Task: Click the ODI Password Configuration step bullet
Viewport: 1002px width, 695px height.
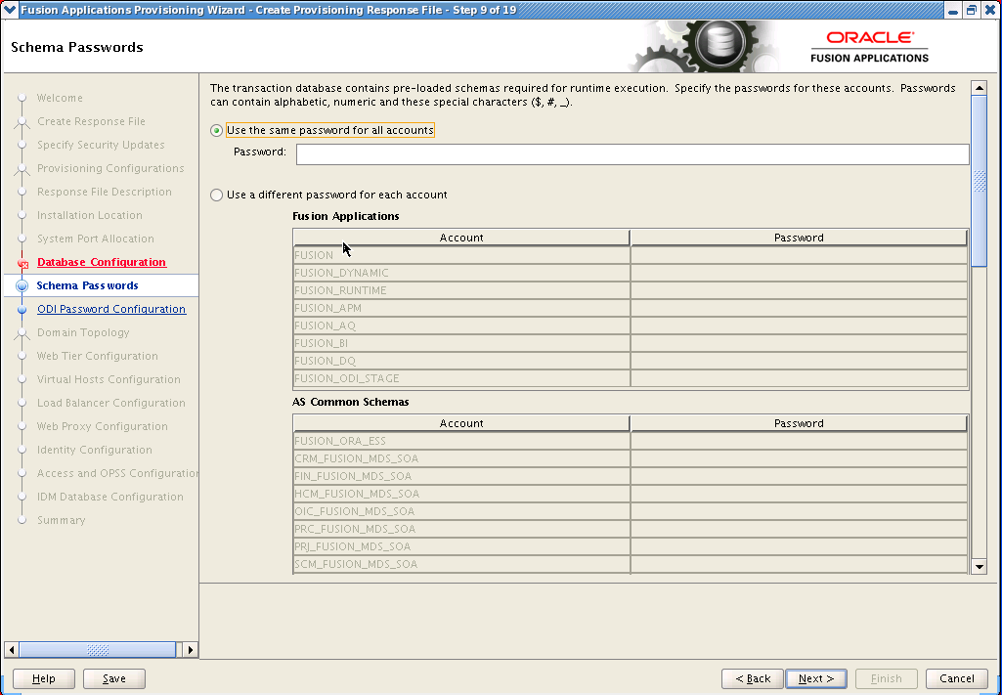Action: 22,309
